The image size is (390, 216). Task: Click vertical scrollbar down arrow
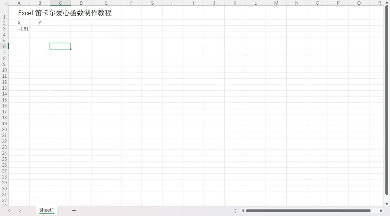[x=386, y=204]
